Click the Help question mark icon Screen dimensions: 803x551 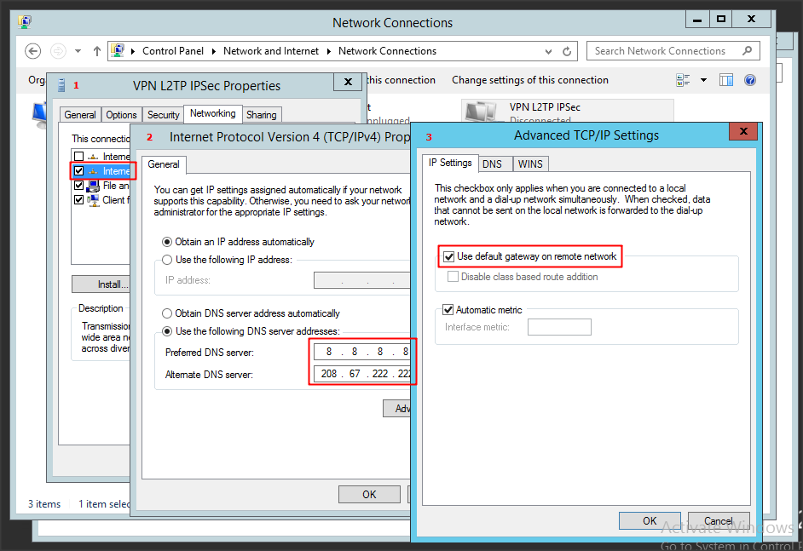point(750,80)
